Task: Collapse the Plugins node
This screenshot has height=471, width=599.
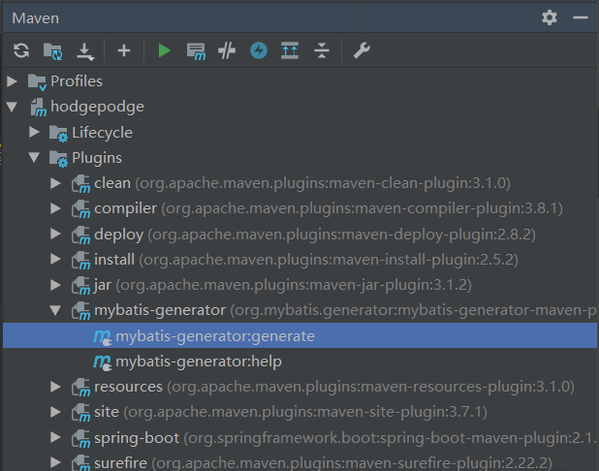Action: click(34, 157)
